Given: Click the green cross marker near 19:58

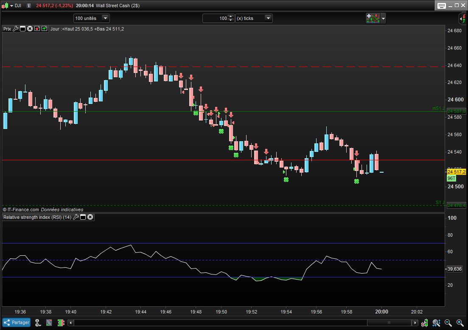Looking at the screenshot, I should (356, 181).
